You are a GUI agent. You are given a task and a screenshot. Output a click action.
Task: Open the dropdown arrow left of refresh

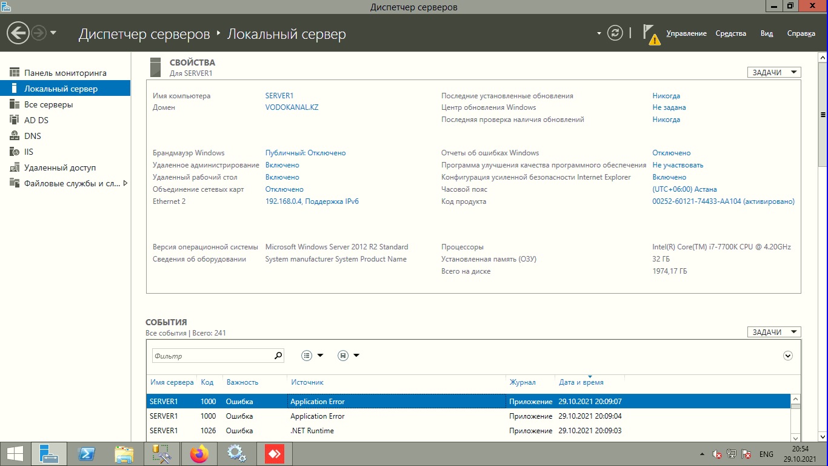coord(599,33)
